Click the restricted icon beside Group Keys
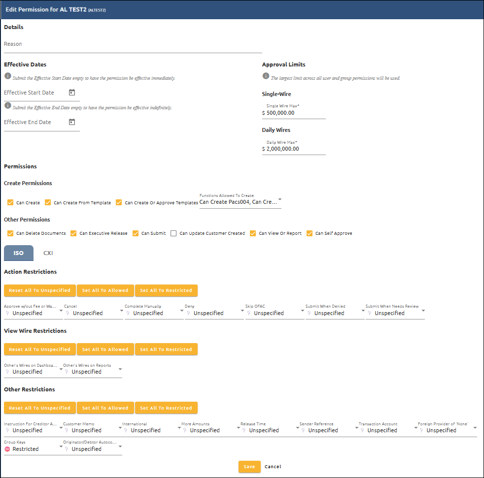484x478 pixels. coord(6,449)
